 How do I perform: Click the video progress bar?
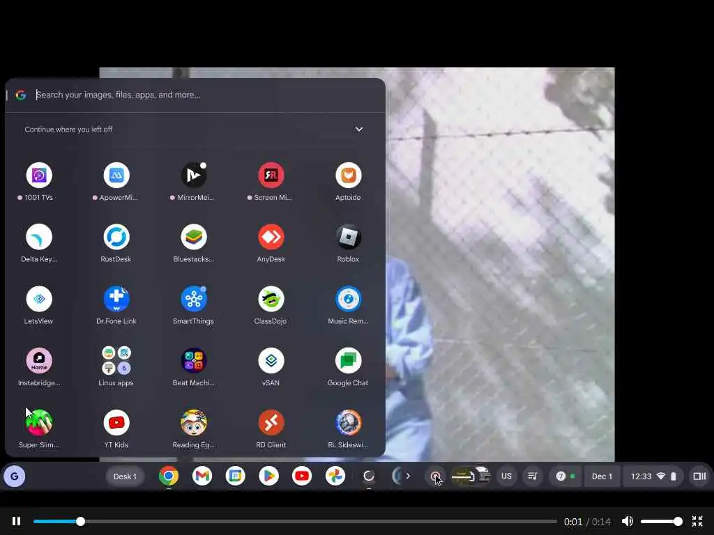tap(295, 521)
